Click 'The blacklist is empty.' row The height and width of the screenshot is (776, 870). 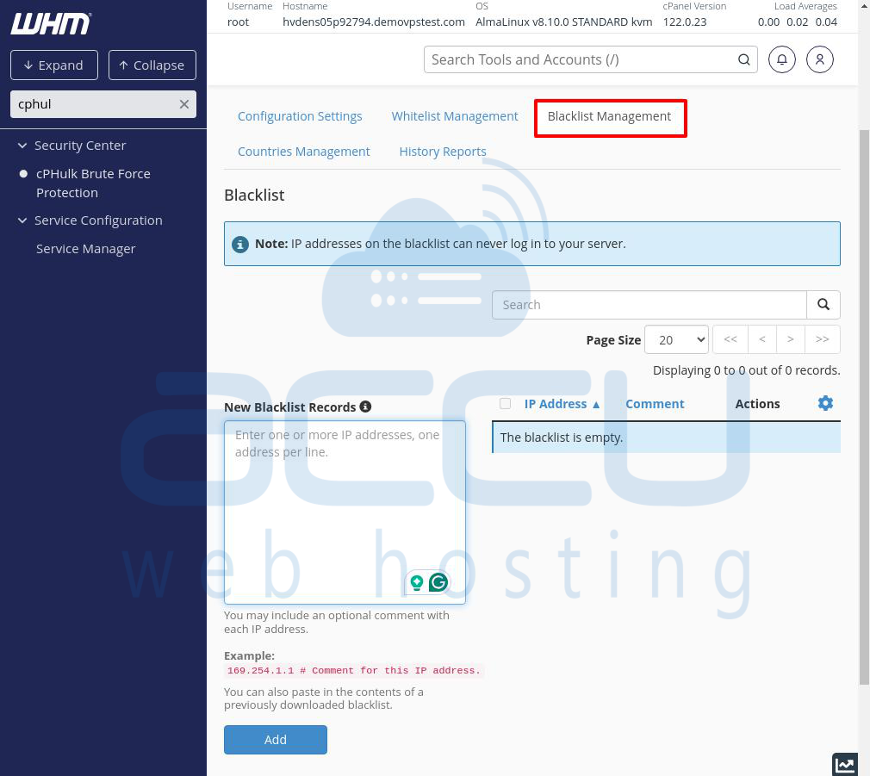pos(666,437)
